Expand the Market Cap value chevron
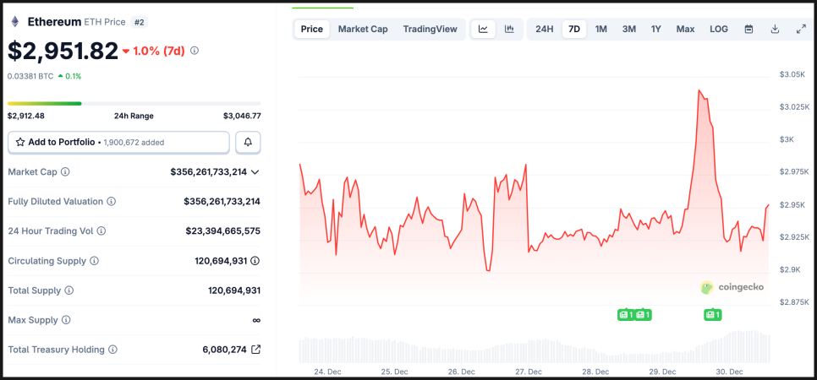 pos(255,172)
